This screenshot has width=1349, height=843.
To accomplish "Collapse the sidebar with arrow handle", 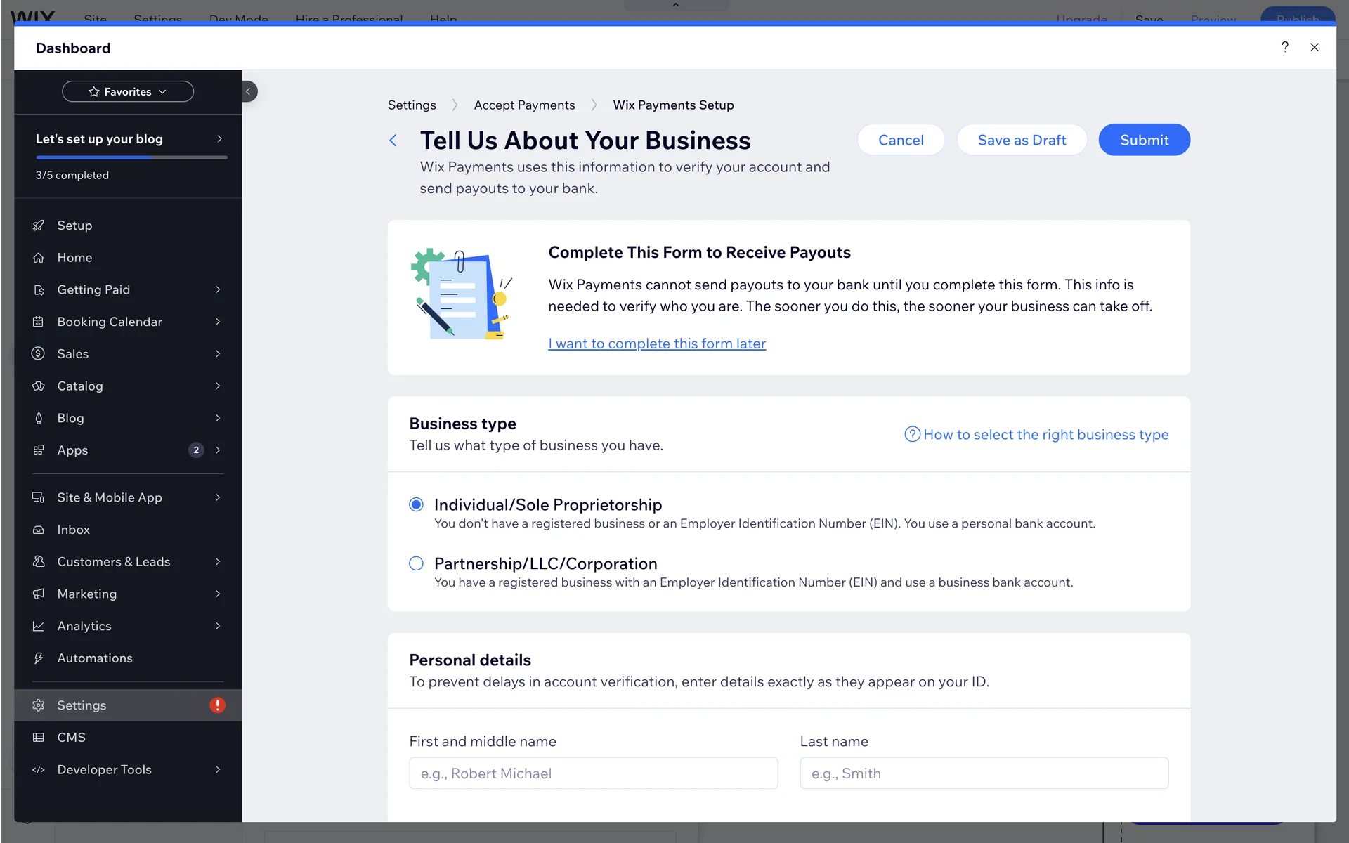I will point(248,91).
